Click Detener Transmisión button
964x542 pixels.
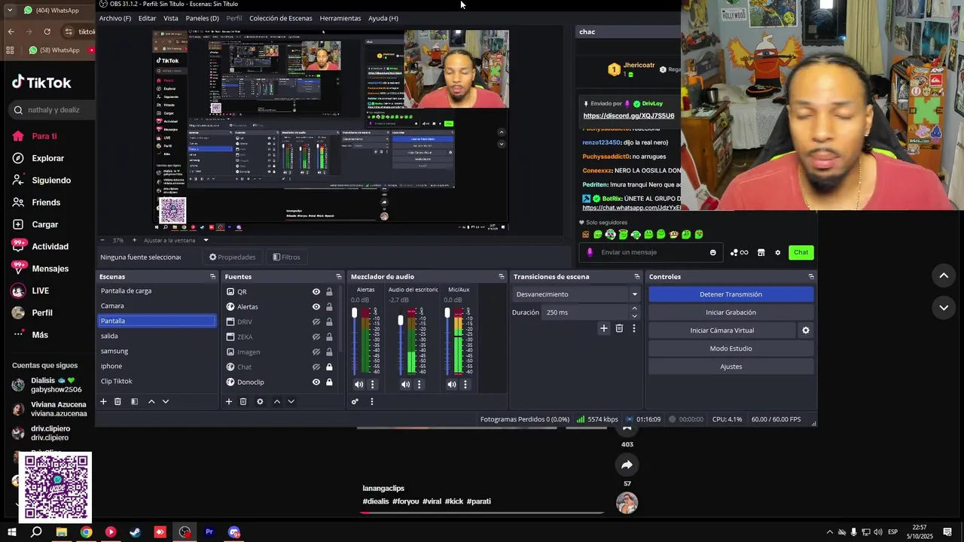click(x=731, y=294)
